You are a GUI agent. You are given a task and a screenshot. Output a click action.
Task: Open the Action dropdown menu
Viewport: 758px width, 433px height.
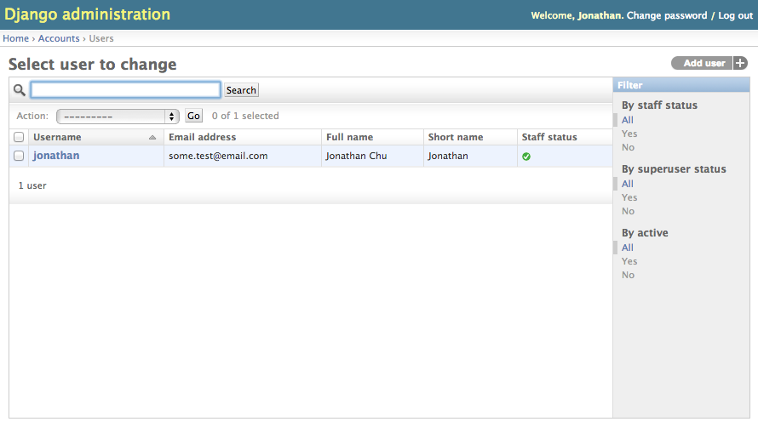pos(118,117)
